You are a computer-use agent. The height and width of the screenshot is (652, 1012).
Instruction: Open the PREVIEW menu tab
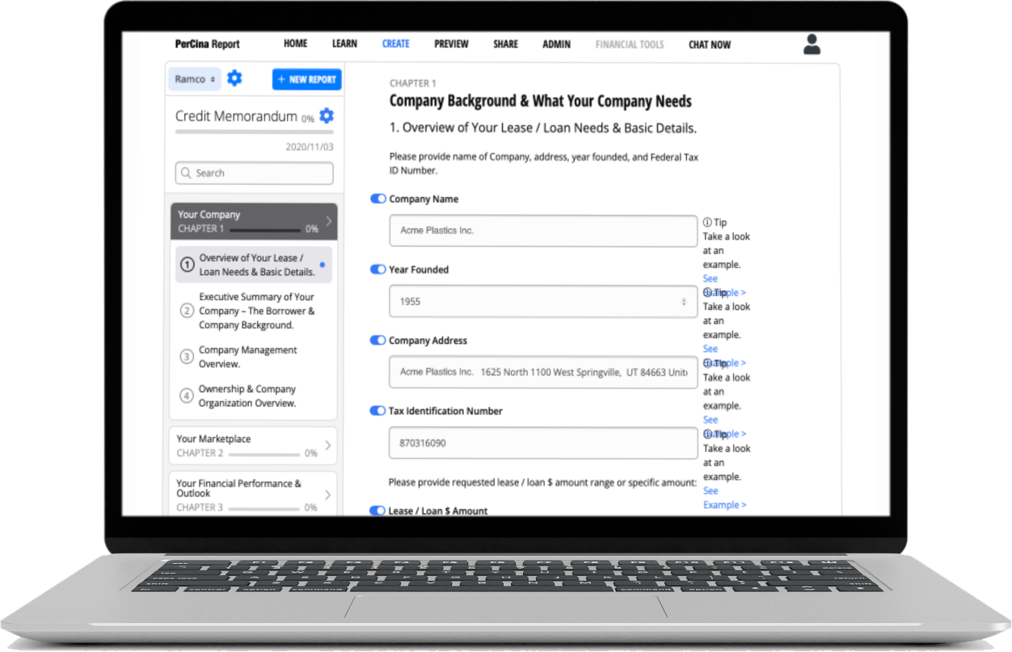[451, 44]
